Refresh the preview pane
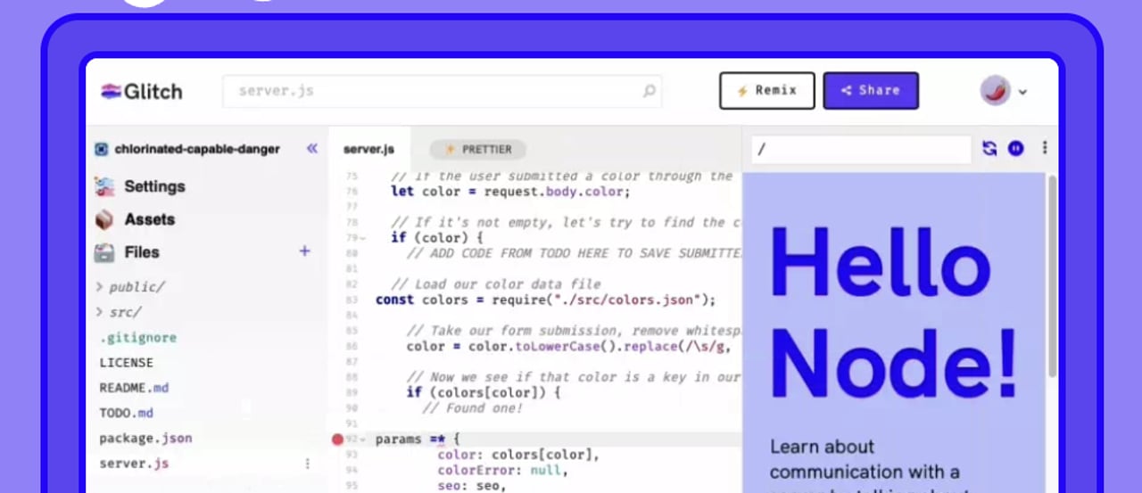The height and width of the screenshot is (493, 1142). point(989,149)
